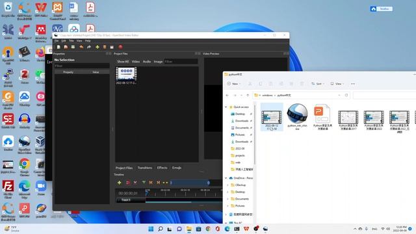
Task: Click Share icon in File Explorer toolbar
Action: click(291, 84)
